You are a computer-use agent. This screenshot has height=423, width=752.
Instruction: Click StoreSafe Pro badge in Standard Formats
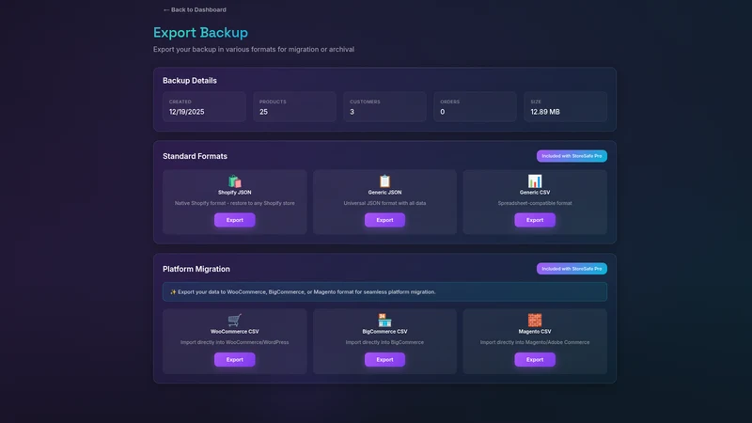click(572, 156)
